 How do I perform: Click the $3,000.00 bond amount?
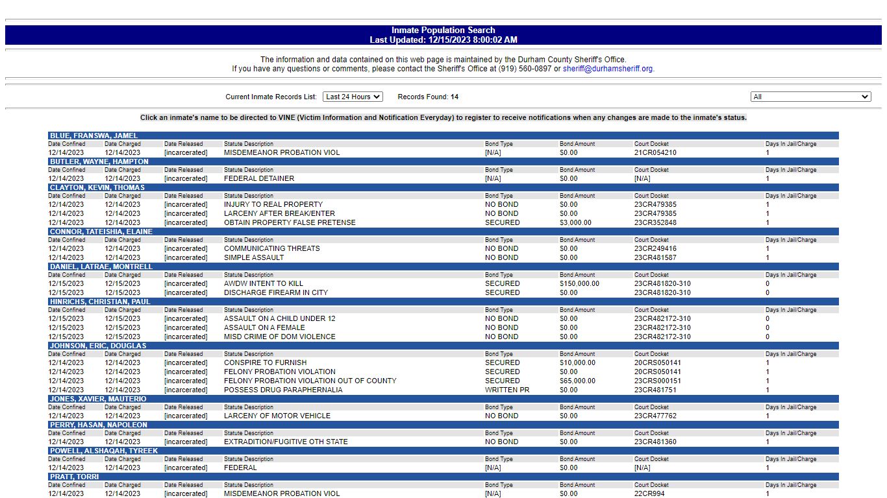pos(575,222)
